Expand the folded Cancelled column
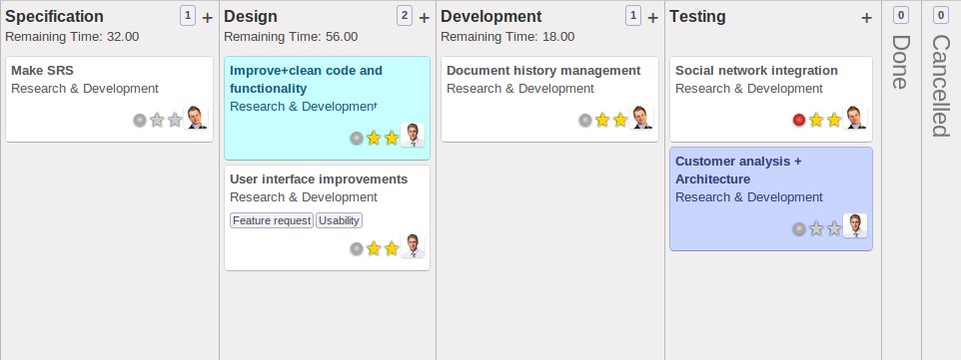This screenshot has width=961, height=360. coord(941,86)
